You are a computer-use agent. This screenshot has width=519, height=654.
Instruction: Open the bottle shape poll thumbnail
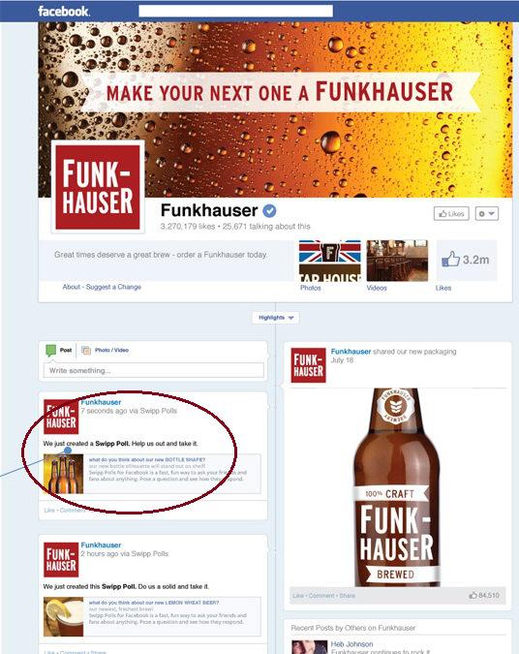coord(63,474)
